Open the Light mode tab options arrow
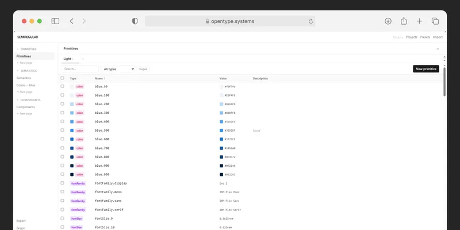460x230 pixels. [73, 59]
